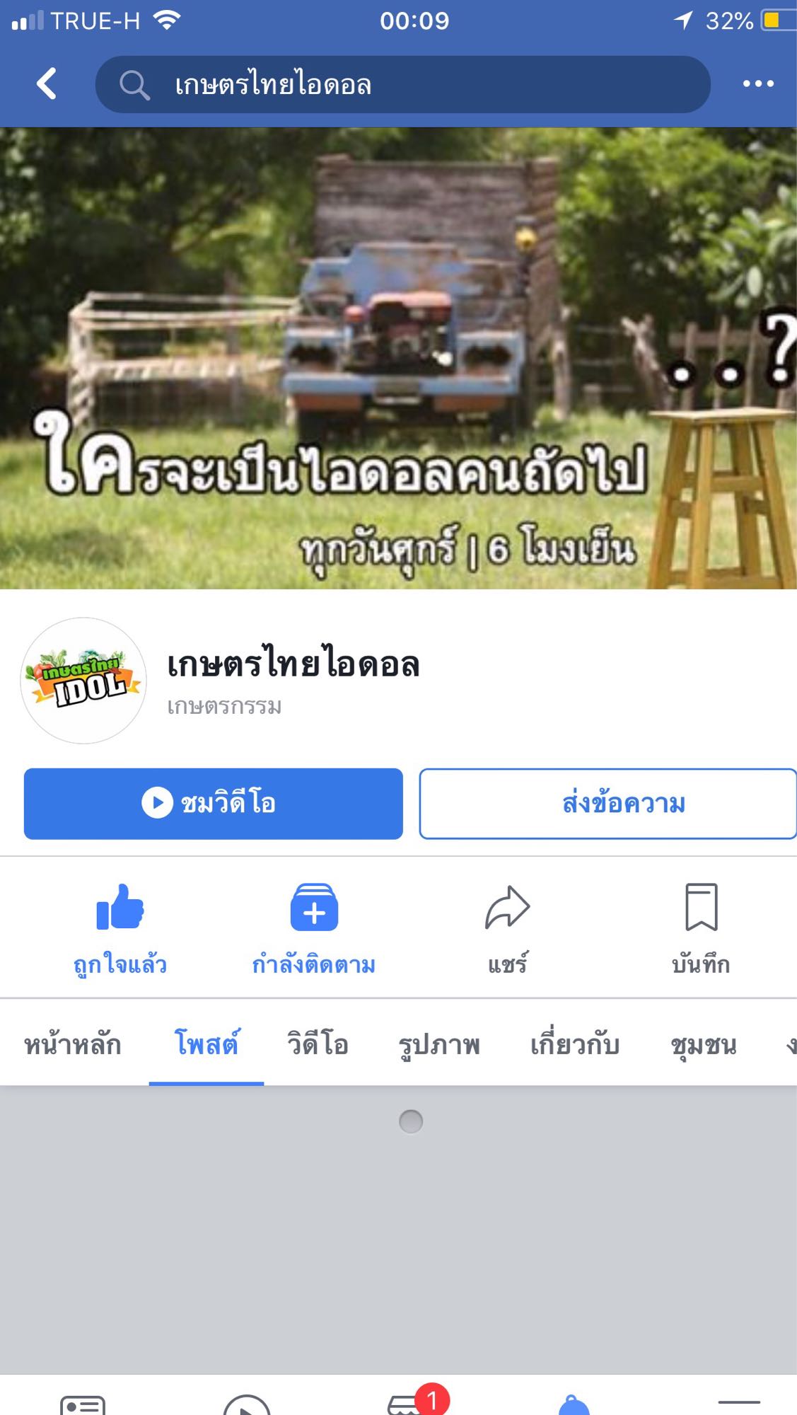The image size is (797, 1415).
Task: Switch to the วิดีโอ tab
Action: click(x=318, y=1044)
